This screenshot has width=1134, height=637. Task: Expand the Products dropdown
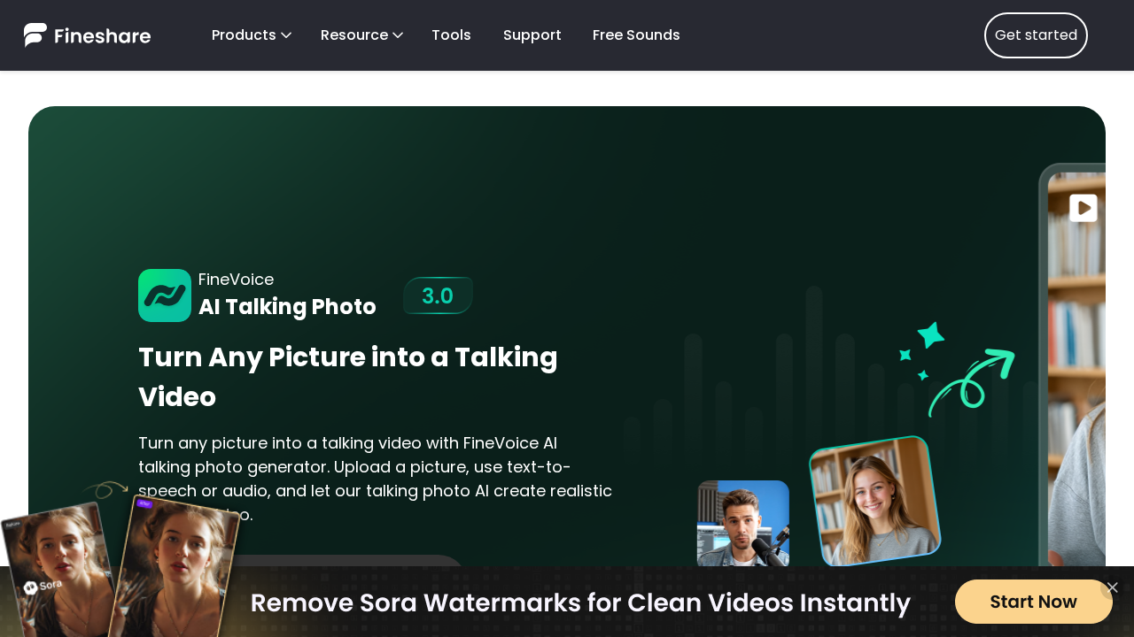click(251, 35)
